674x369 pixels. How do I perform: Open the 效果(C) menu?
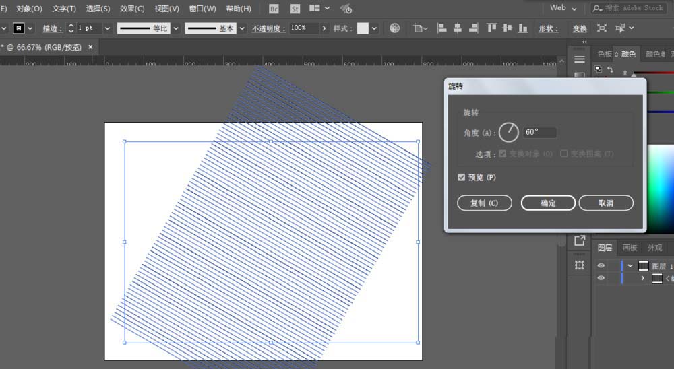(x=132, y=9)
